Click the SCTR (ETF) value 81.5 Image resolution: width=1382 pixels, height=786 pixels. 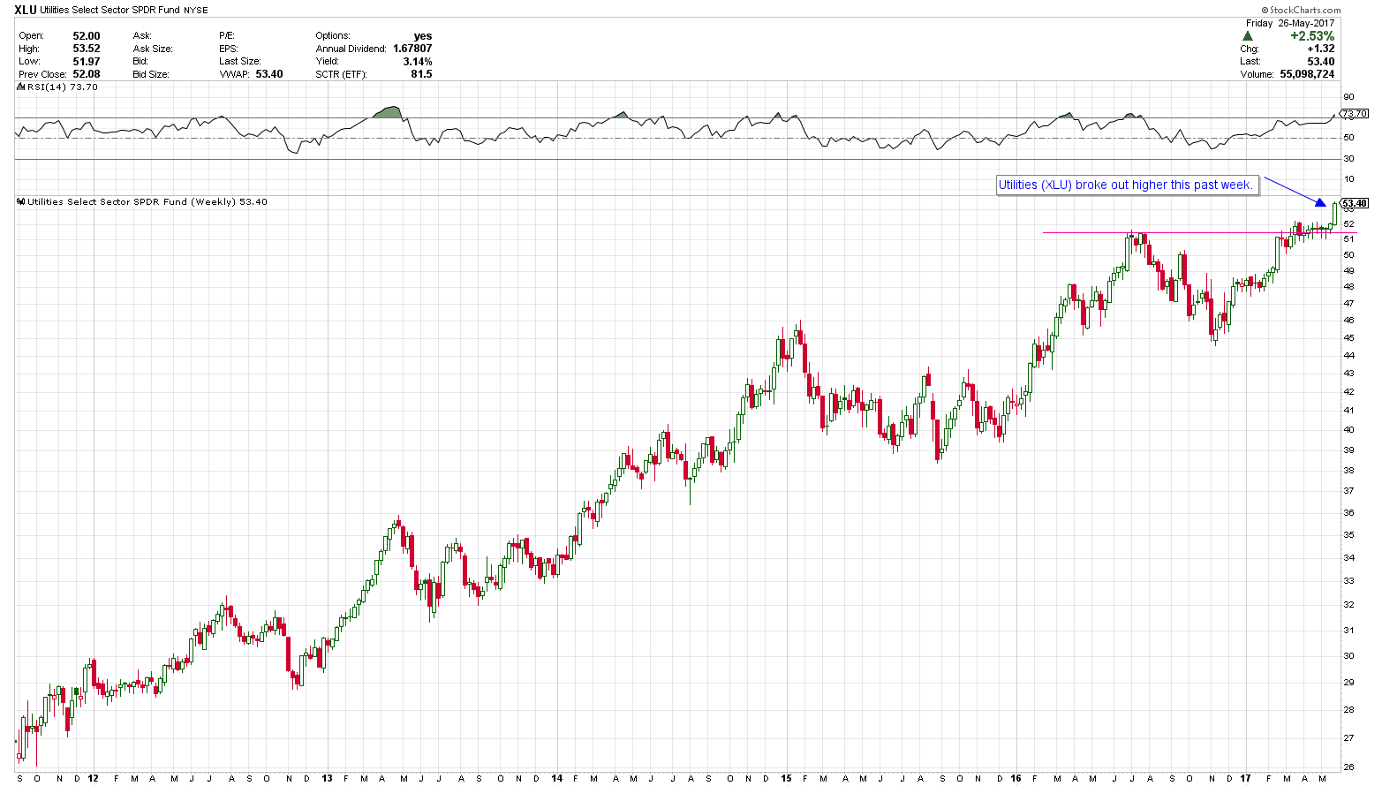click(421, 74)
